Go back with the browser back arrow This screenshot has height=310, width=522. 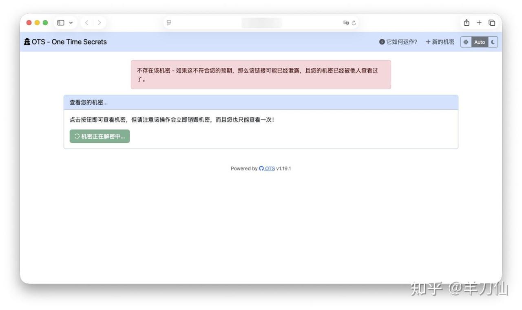87,23
